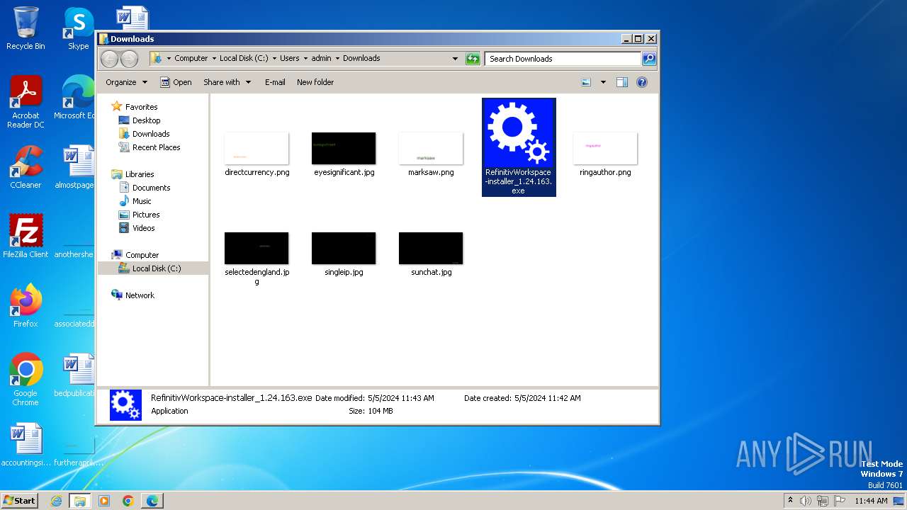Select Network in the navigation pane
907x510 pixels.
pyautogui.click(x=140, y=295)
